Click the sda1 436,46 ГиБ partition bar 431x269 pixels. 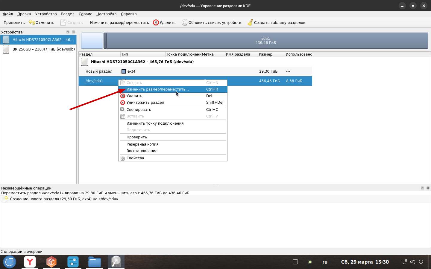(x=265, y=41)
